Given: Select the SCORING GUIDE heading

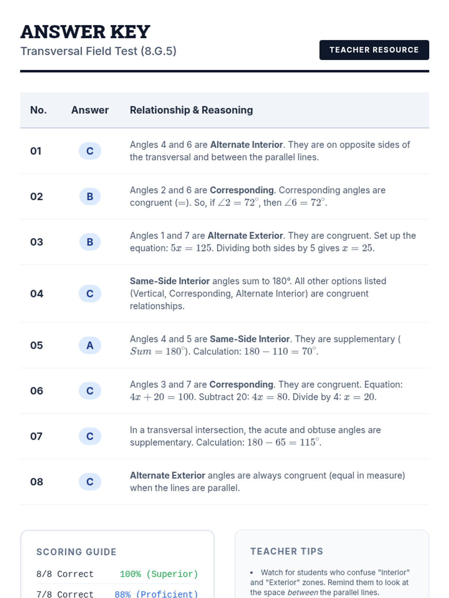Looking at the screenshot, I should [x=76, y=552].
